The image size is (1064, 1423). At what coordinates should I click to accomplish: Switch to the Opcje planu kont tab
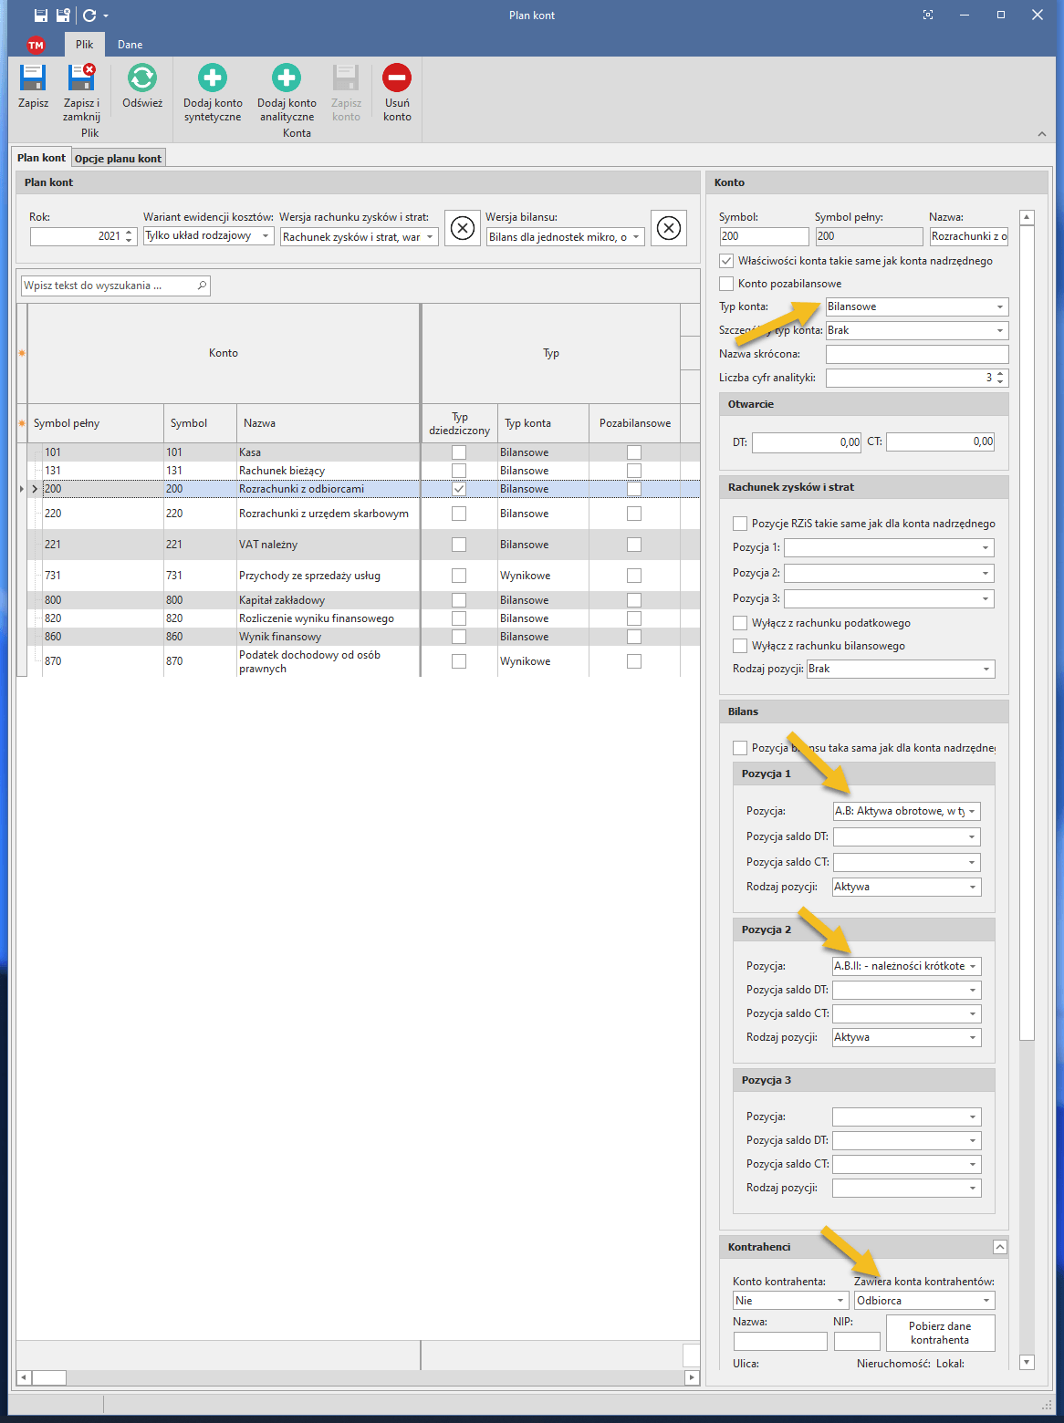pos(118,158)
